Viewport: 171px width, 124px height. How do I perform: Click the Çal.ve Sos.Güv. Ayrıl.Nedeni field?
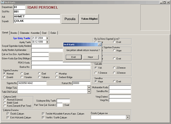coord(40,54)
